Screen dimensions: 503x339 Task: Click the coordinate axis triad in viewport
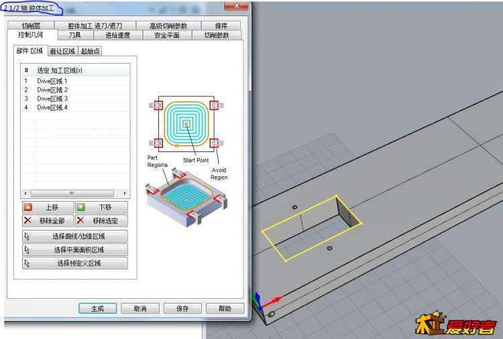click(266, 301)
